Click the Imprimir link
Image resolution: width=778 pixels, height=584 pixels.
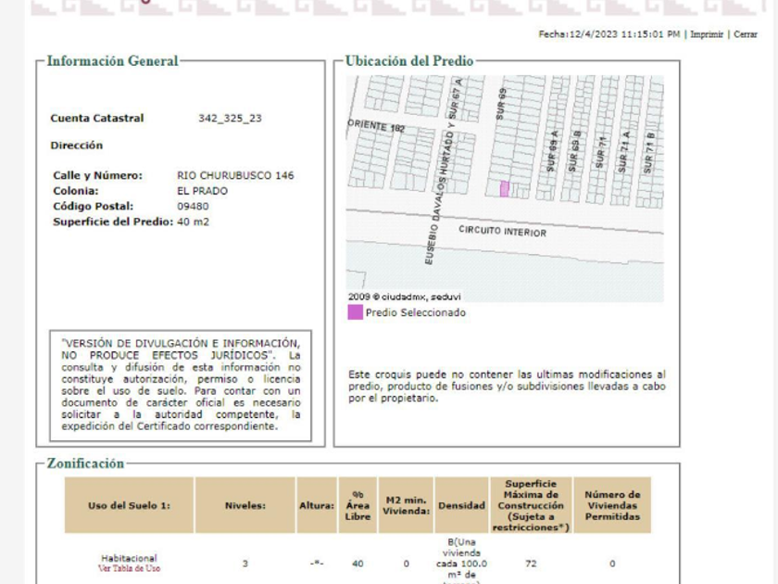[x=707, y=34]
